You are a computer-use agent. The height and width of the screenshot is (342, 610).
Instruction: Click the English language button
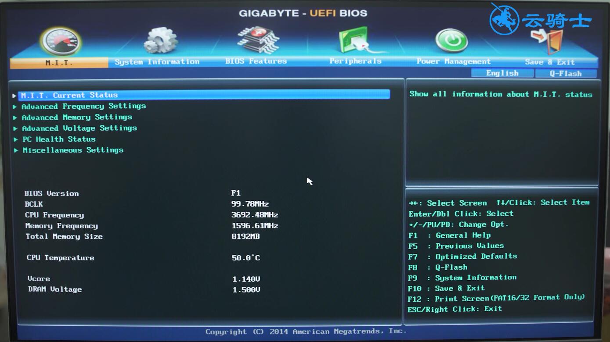pos(502,73)
